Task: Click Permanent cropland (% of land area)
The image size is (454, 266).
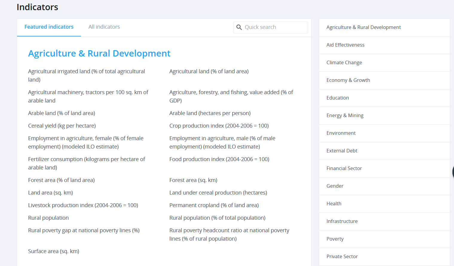Action: pyautogui.click(x=214, y=205)
